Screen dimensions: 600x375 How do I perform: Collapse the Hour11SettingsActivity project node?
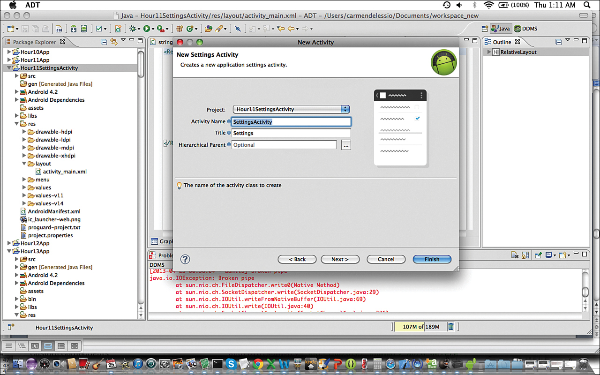point(9,68)
